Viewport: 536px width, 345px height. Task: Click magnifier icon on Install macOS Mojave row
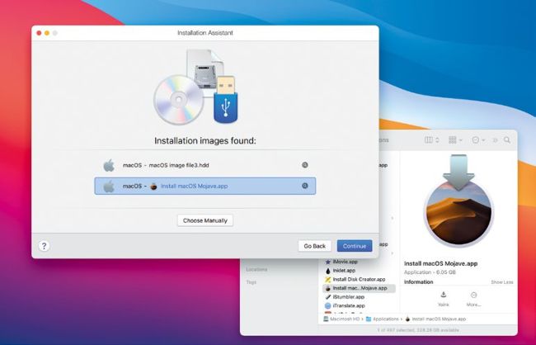click(x=304, y=187)
